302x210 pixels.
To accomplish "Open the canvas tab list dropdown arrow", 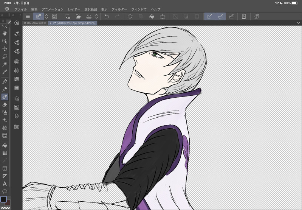I will 298,23.
